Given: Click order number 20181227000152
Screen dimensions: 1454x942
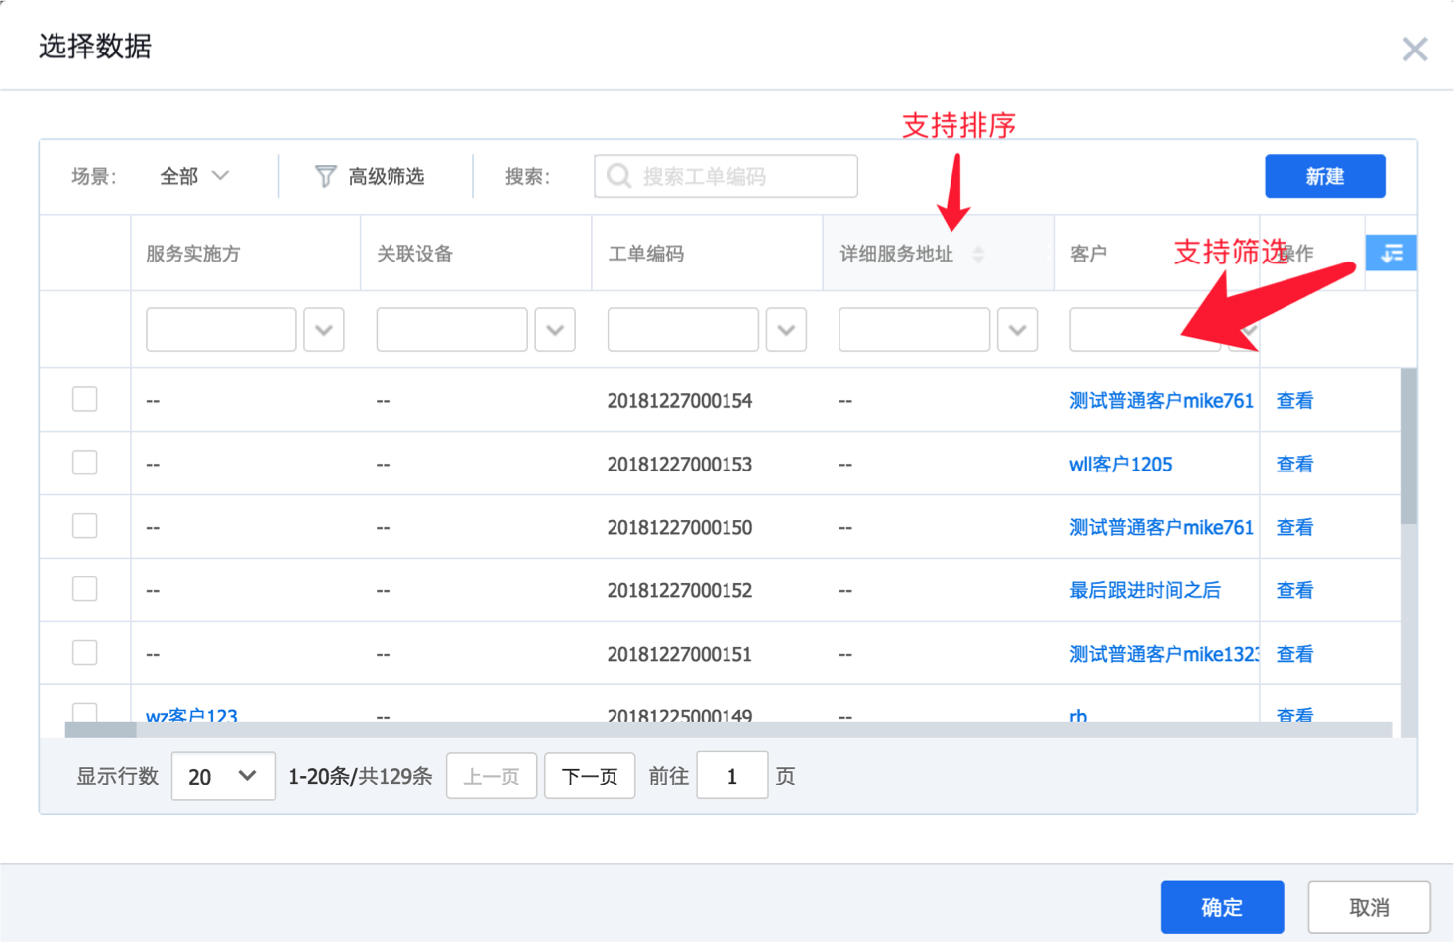Looking at the screenshot, I should 680,591.
